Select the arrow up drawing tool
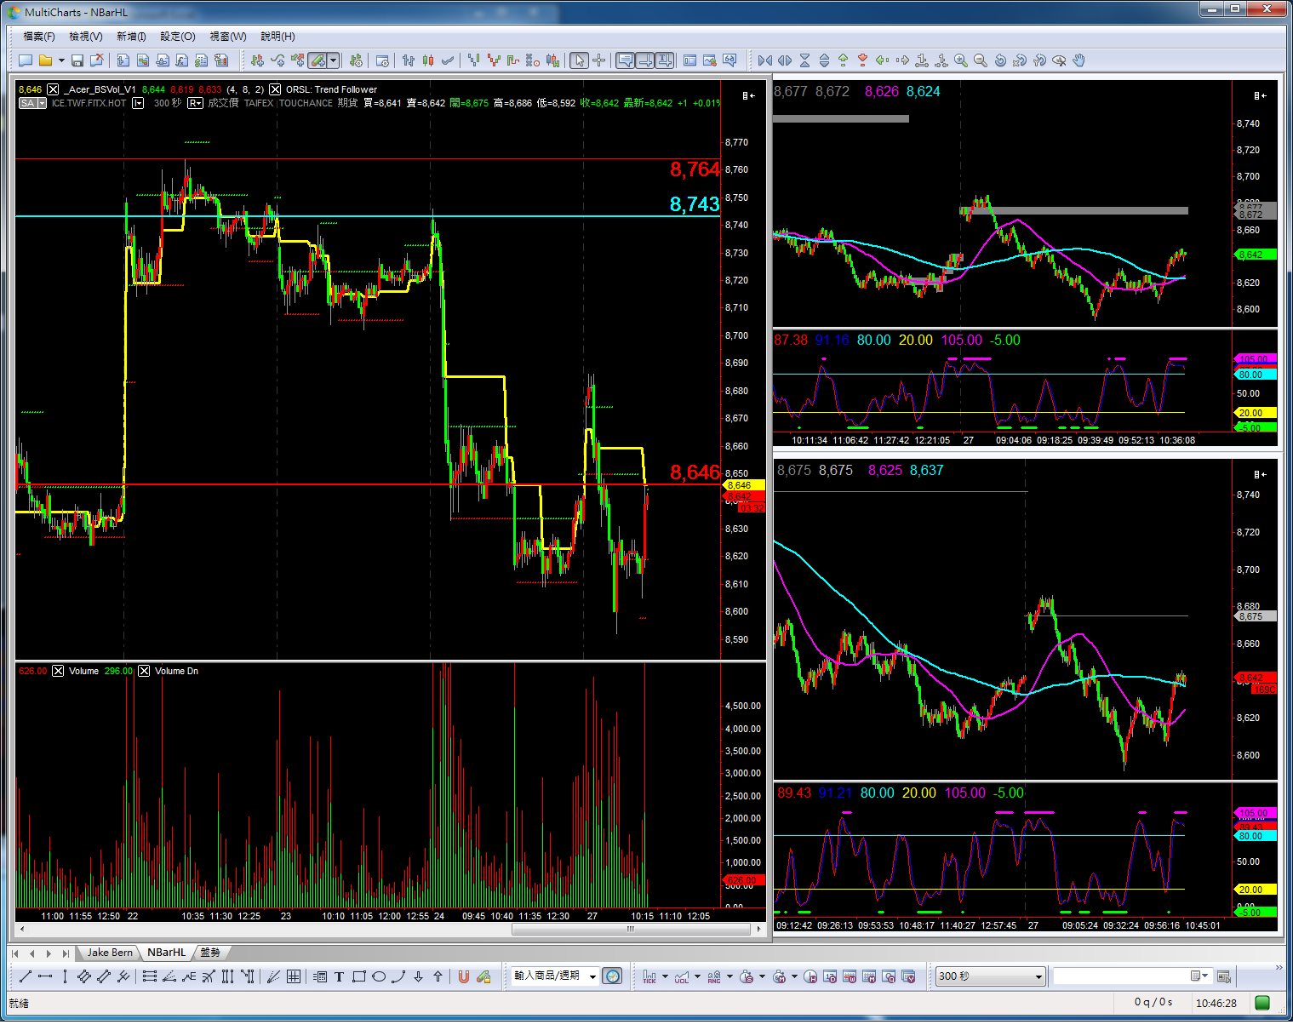Viewport: 1293px width, 1036px height. point(438,976)
